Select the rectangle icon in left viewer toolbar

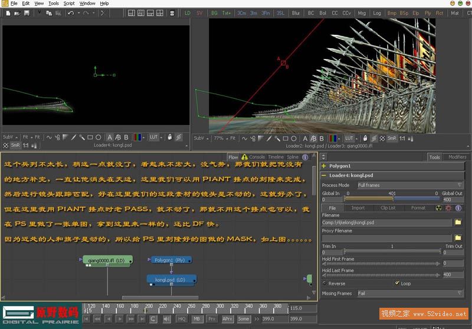tap(90, 137)
